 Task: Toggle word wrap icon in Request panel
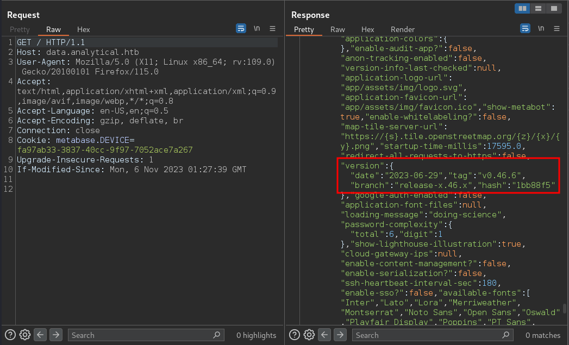coord(241,28)
